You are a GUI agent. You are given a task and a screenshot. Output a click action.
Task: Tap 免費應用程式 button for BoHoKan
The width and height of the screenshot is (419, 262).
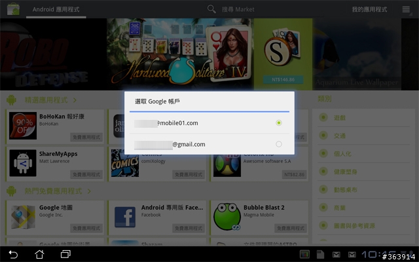coord(86,137)
